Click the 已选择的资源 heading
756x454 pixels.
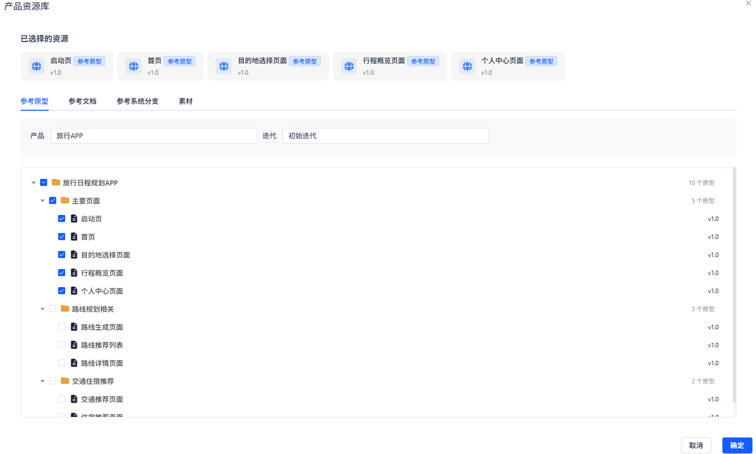(44, 38)
